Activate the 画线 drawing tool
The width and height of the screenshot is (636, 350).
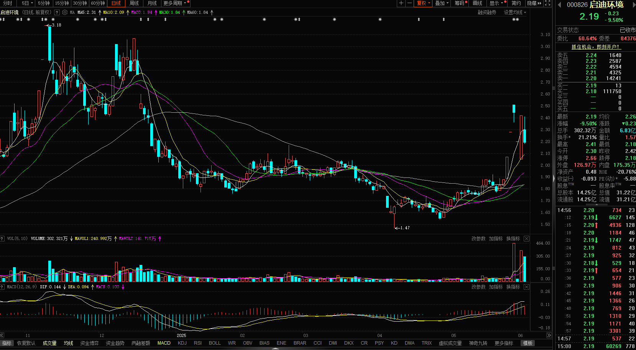[477, 3]
